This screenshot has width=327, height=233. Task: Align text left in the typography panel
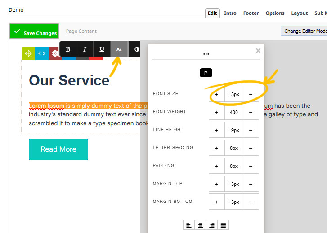coord(189,225)
